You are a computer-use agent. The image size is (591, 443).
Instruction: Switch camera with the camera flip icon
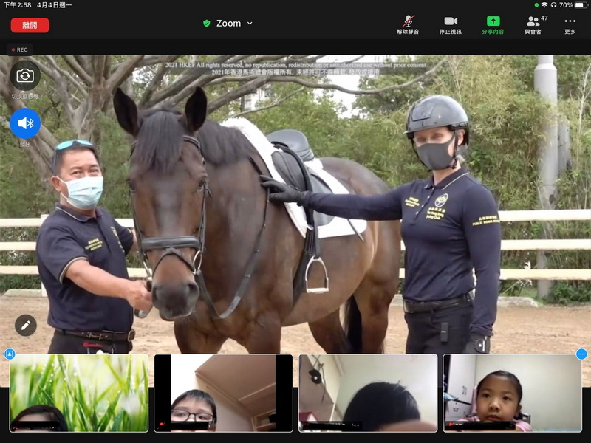[25, 76]
